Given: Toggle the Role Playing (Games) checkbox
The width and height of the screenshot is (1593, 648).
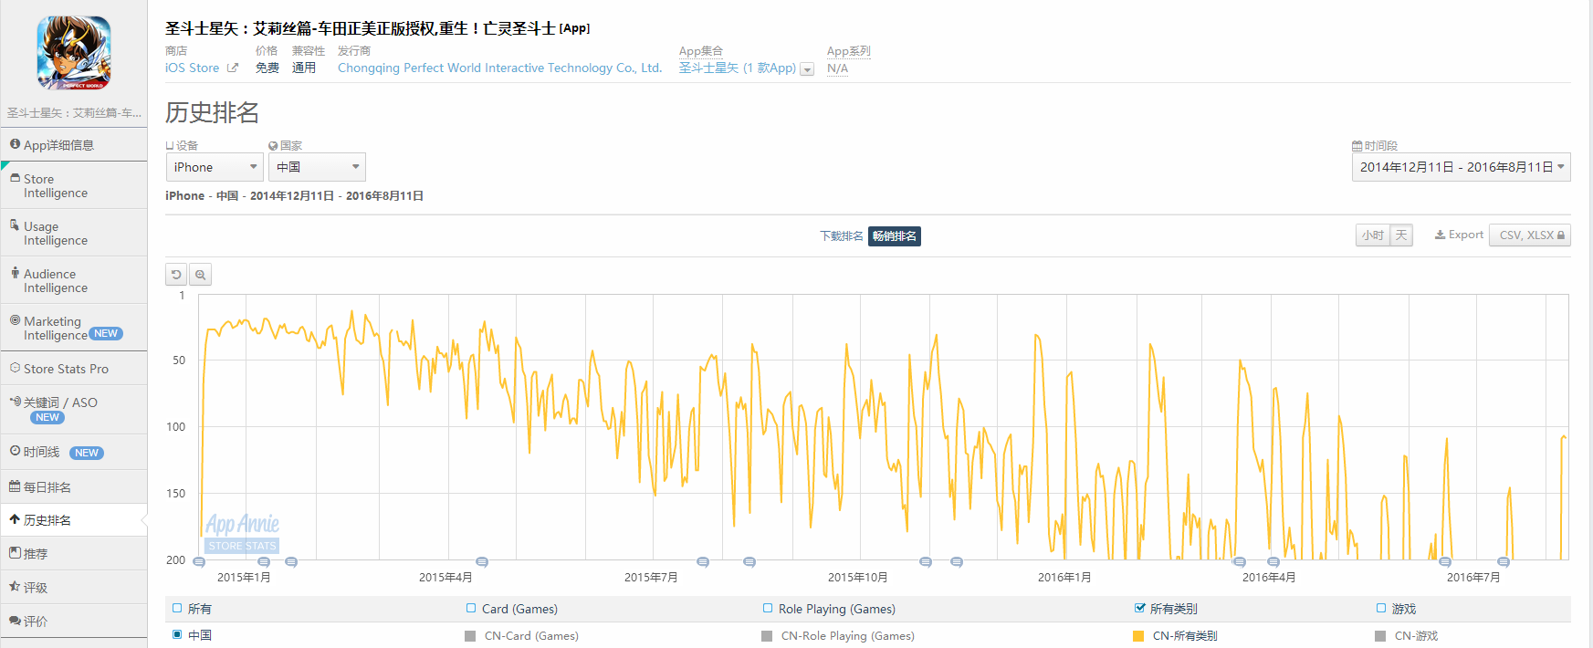Looking at the screenshot, I should click(768, 608).
